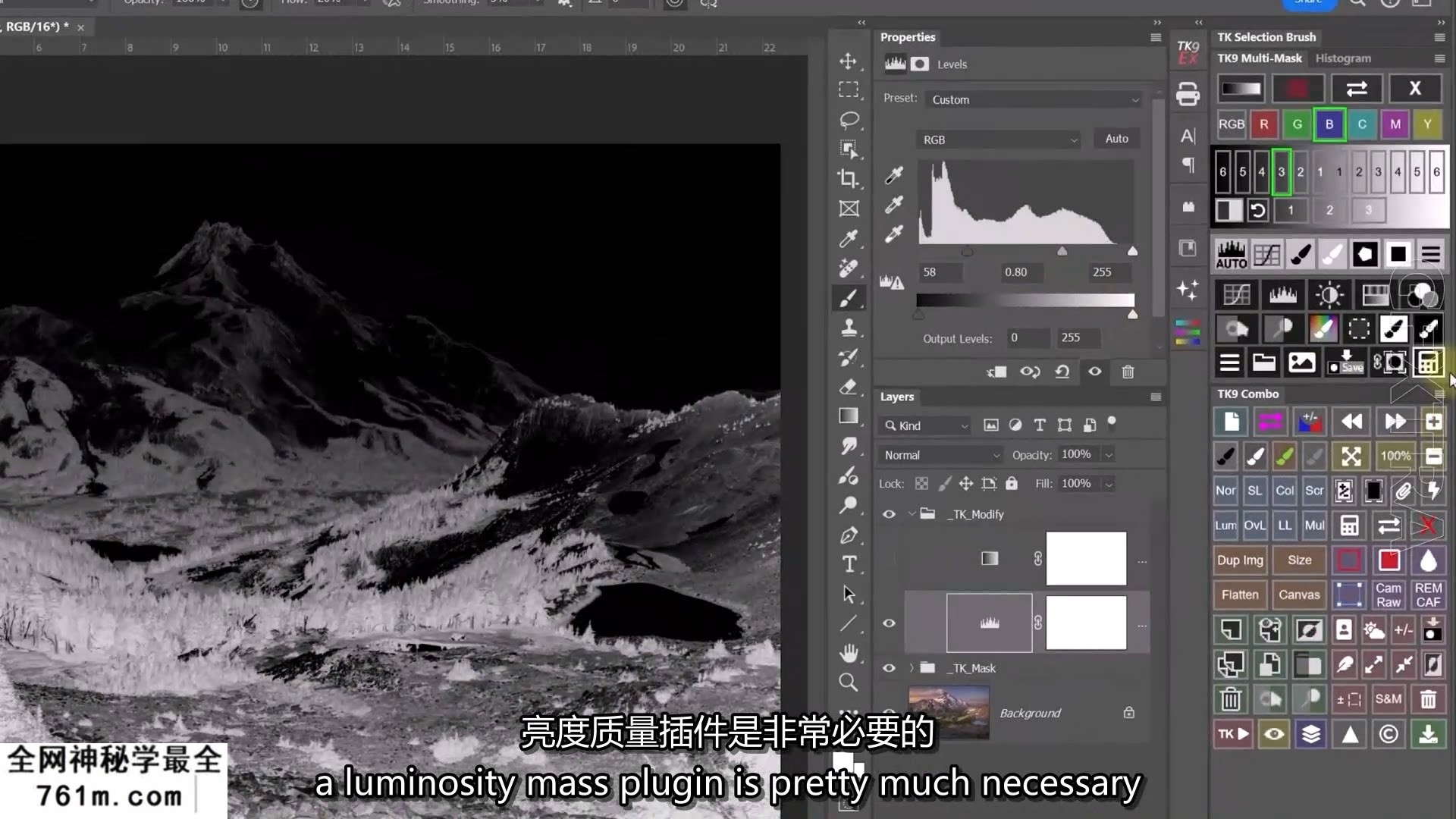The height and width of the screenshot is (819, 1456).
Task: Click the TK9 Combo fast-forward icon
Action: pyautogui.click(x=1395, y=422)
